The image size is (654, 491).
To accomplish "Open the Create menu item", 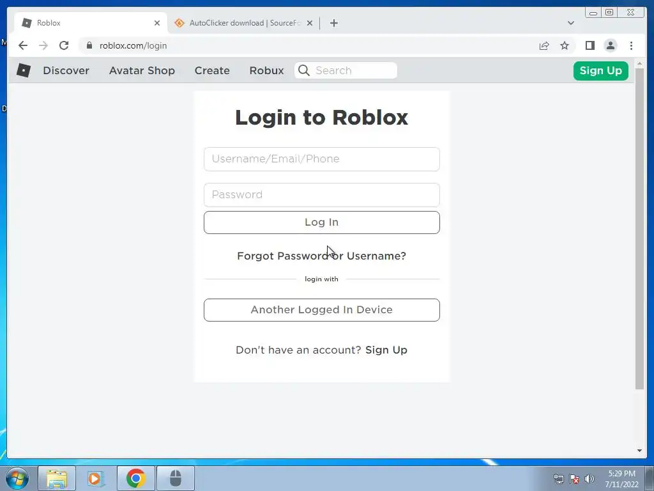I will pos(212,70).
